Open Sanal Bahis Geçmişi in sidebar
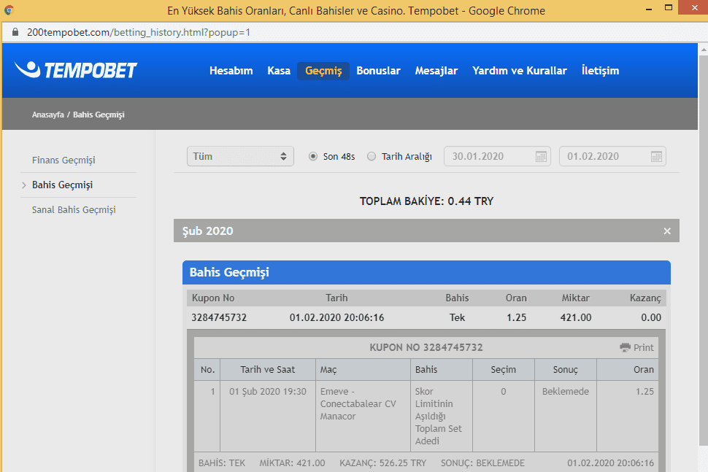The width and height of the screenshot is (708, 472). point(74,210)
